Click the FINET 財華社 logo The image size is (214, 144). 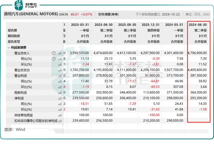[x=26, y=5]
